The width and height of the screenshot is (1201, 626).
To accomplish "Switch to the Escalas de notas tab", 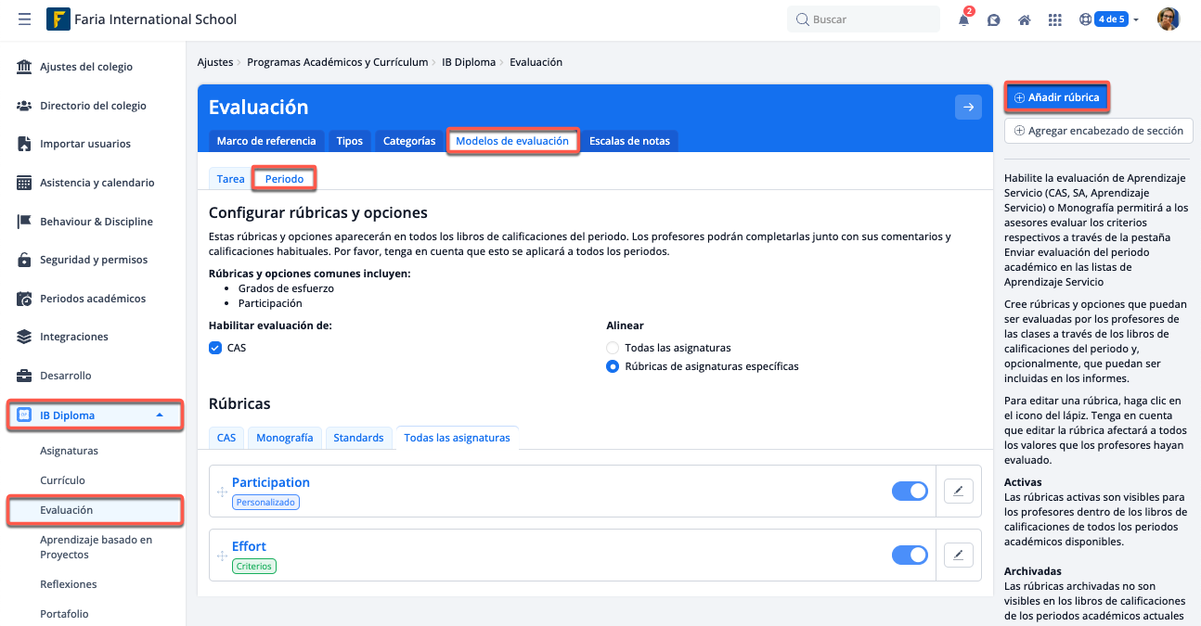I will tap(629, 141).
